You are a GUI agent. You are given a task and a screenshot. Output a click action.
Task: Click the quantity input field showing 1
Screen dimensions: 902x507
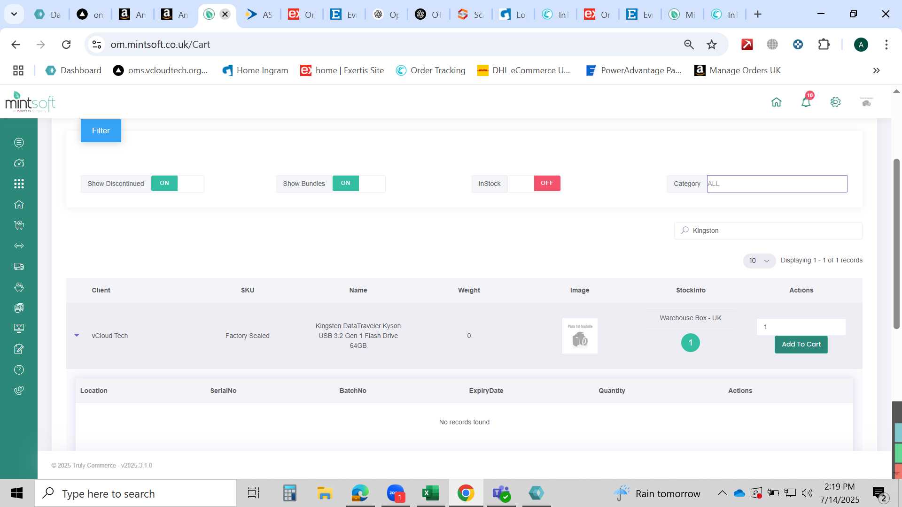point(801,327)
